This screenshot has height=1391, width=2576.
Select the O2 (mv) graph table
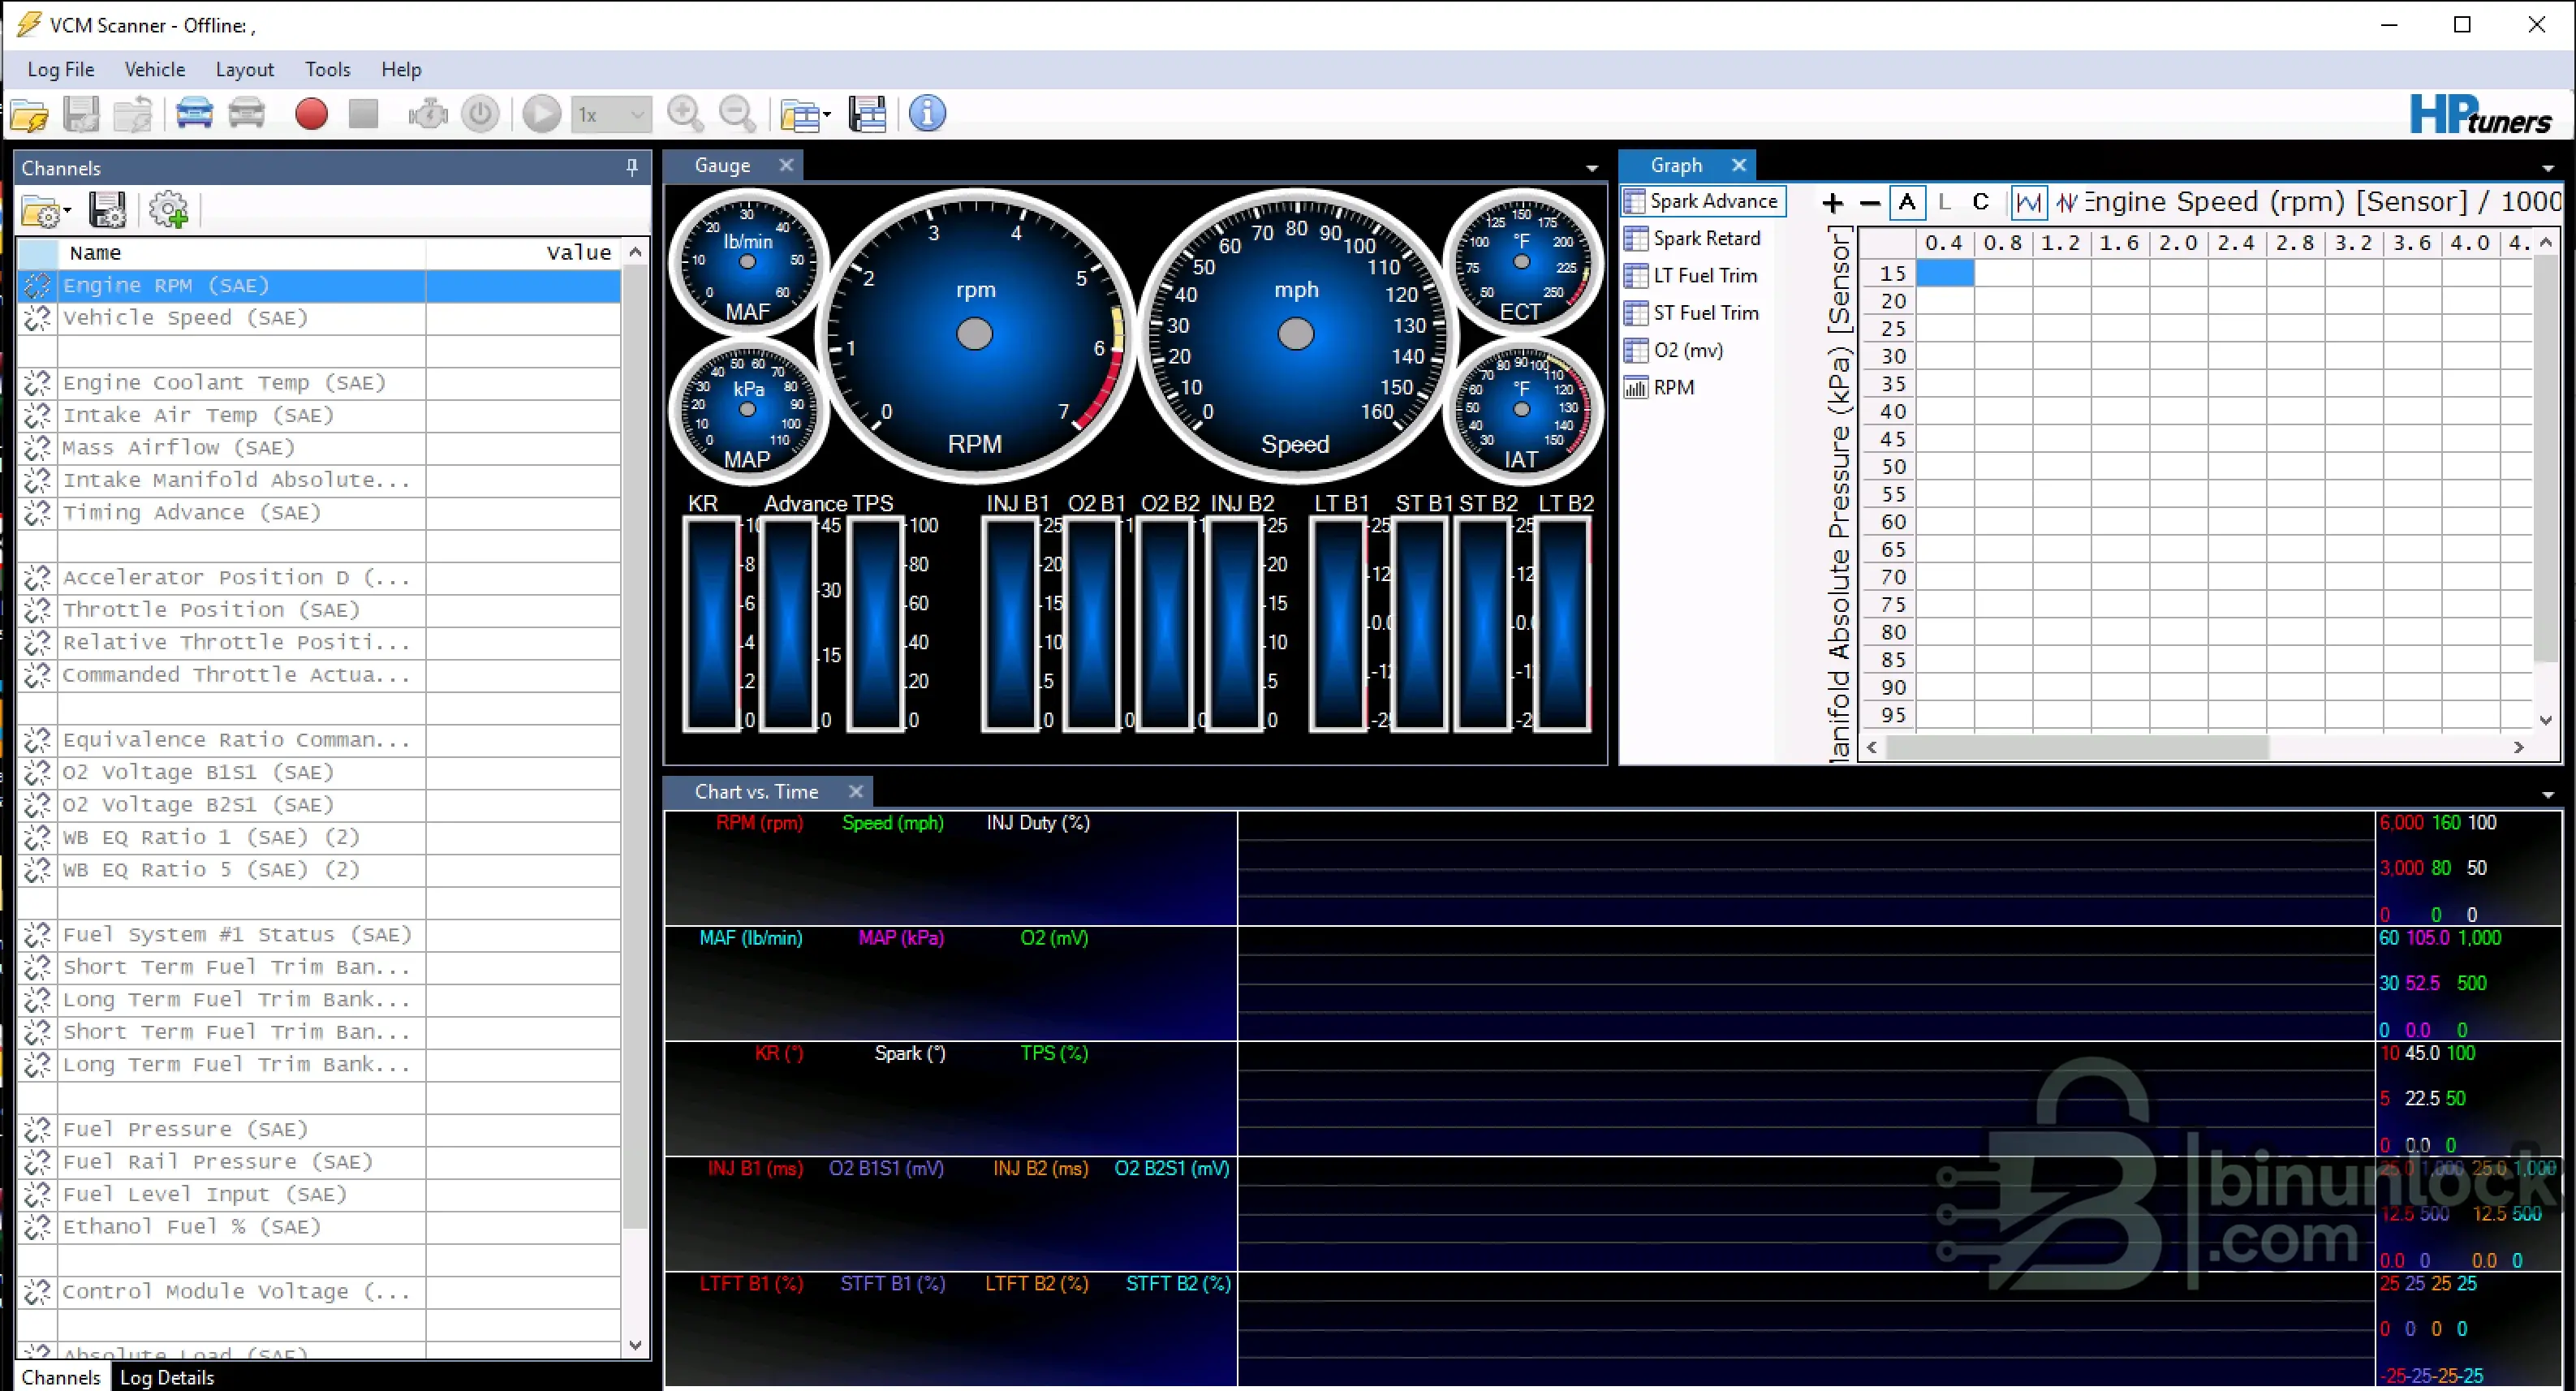pyautogui.click(x=1674, y=350)
